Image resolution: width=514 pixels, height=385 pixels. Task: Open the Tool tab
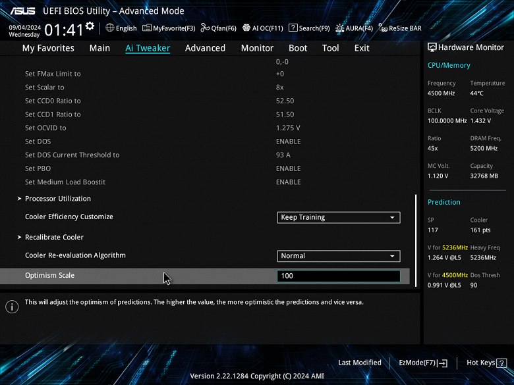point(330,48)
